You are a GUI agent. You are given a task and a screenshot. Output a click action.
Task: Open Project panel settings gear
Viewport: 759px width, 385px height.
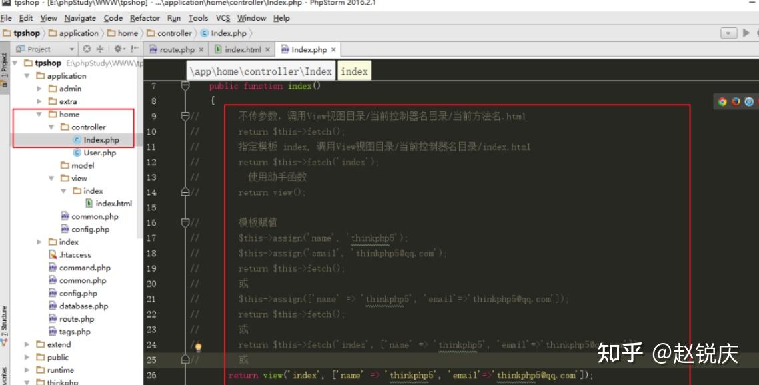coord(118,49)
